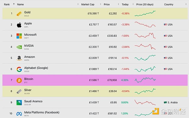Click the Meta Platforms logo icon

(x=19, y=114)
